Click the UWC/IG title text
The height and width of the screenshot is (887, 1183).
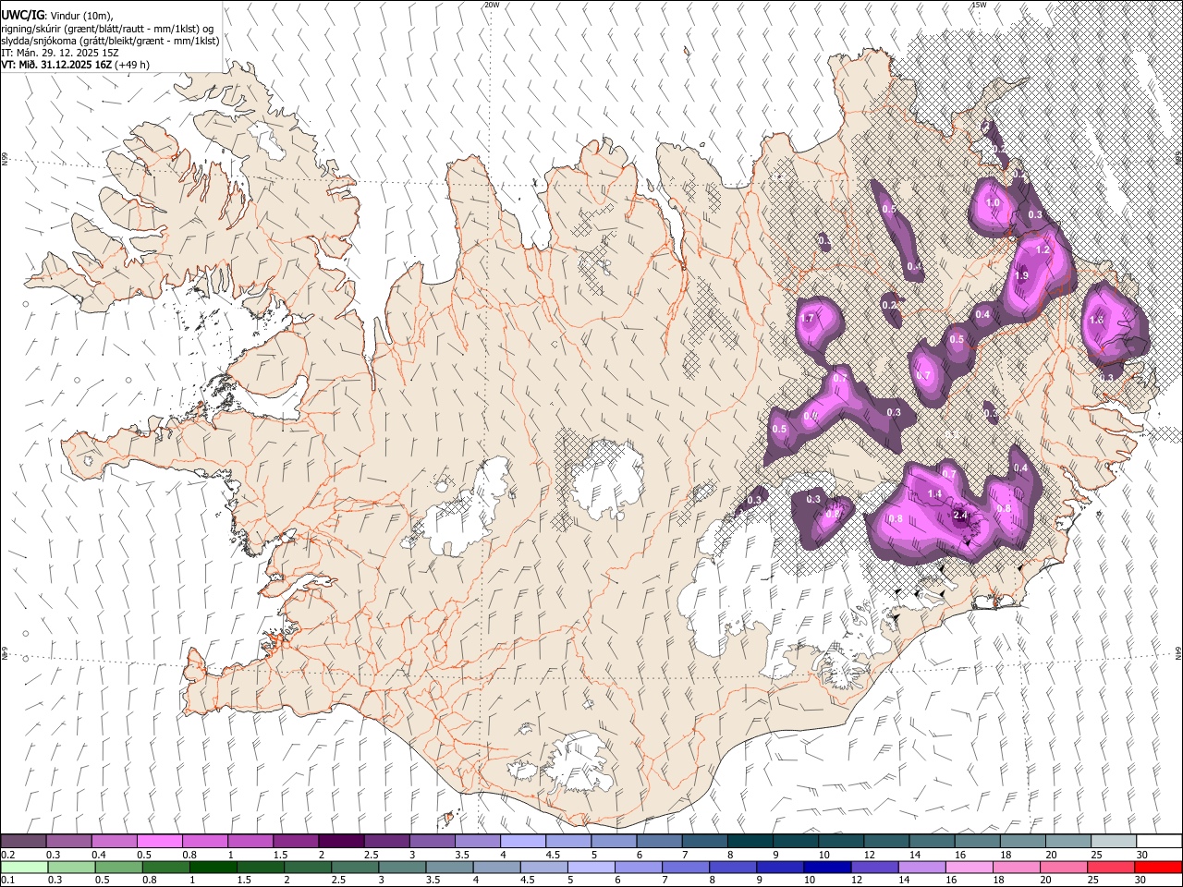coord(22,16)
